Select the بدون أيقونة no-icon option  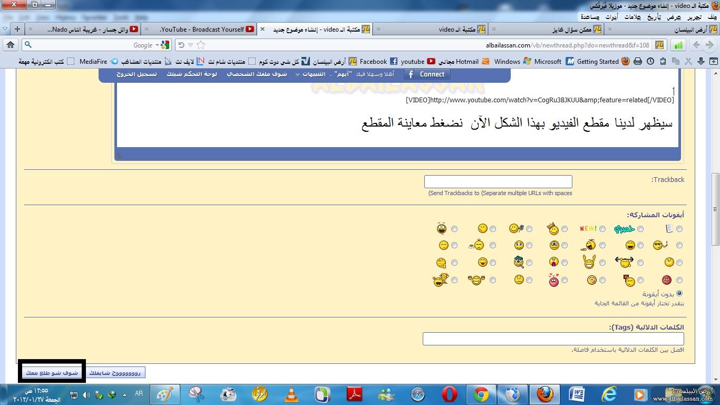coord(679,293)
